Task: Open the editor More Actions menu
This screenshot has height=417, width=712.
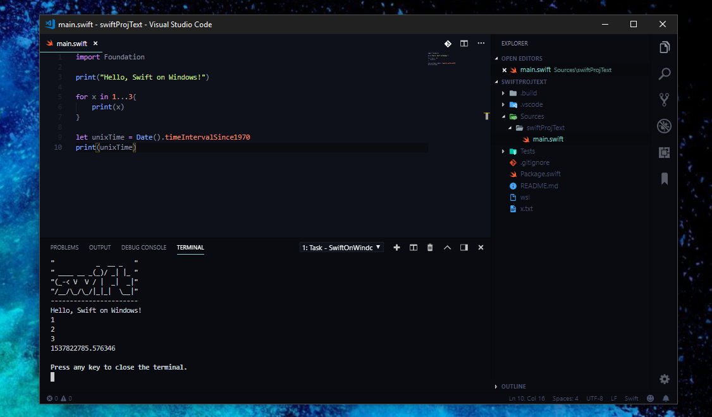Action: [481, 43]
